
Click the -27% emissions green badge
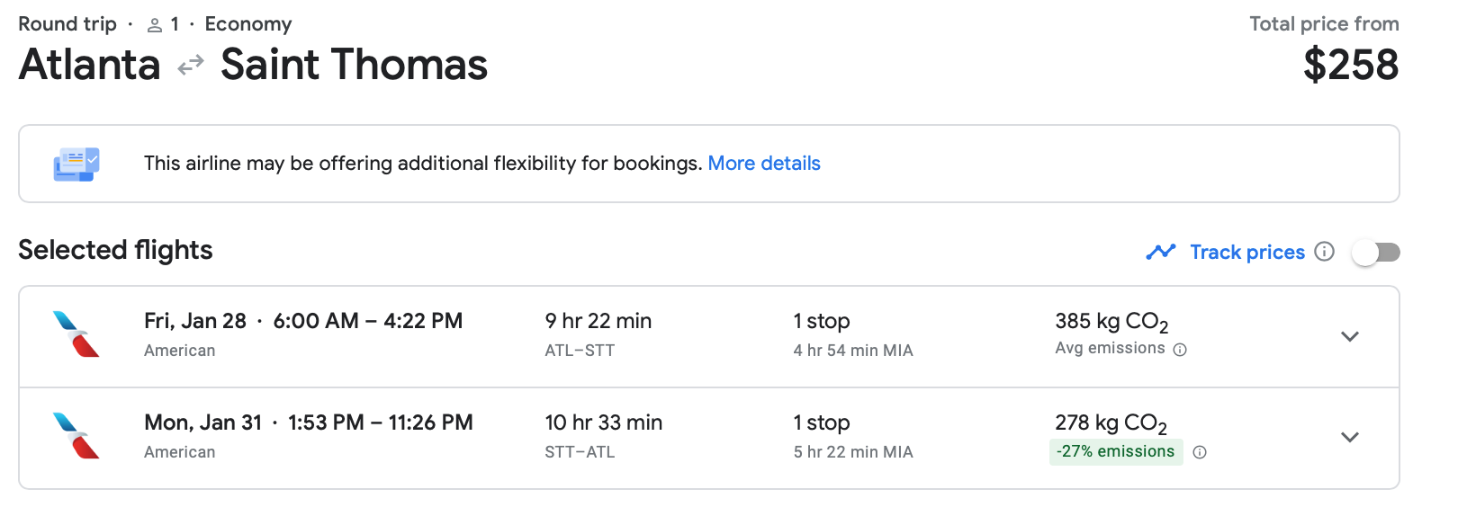click(1115, 451)
